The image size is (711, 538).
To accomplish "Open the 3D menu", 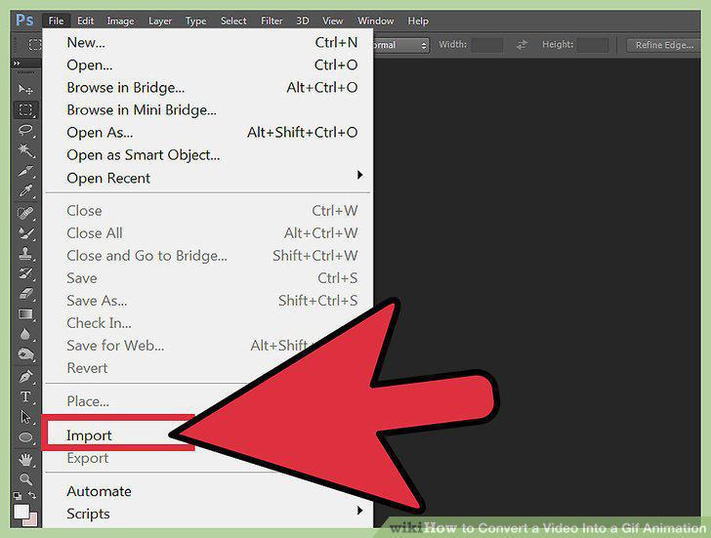I will (303, 21).
